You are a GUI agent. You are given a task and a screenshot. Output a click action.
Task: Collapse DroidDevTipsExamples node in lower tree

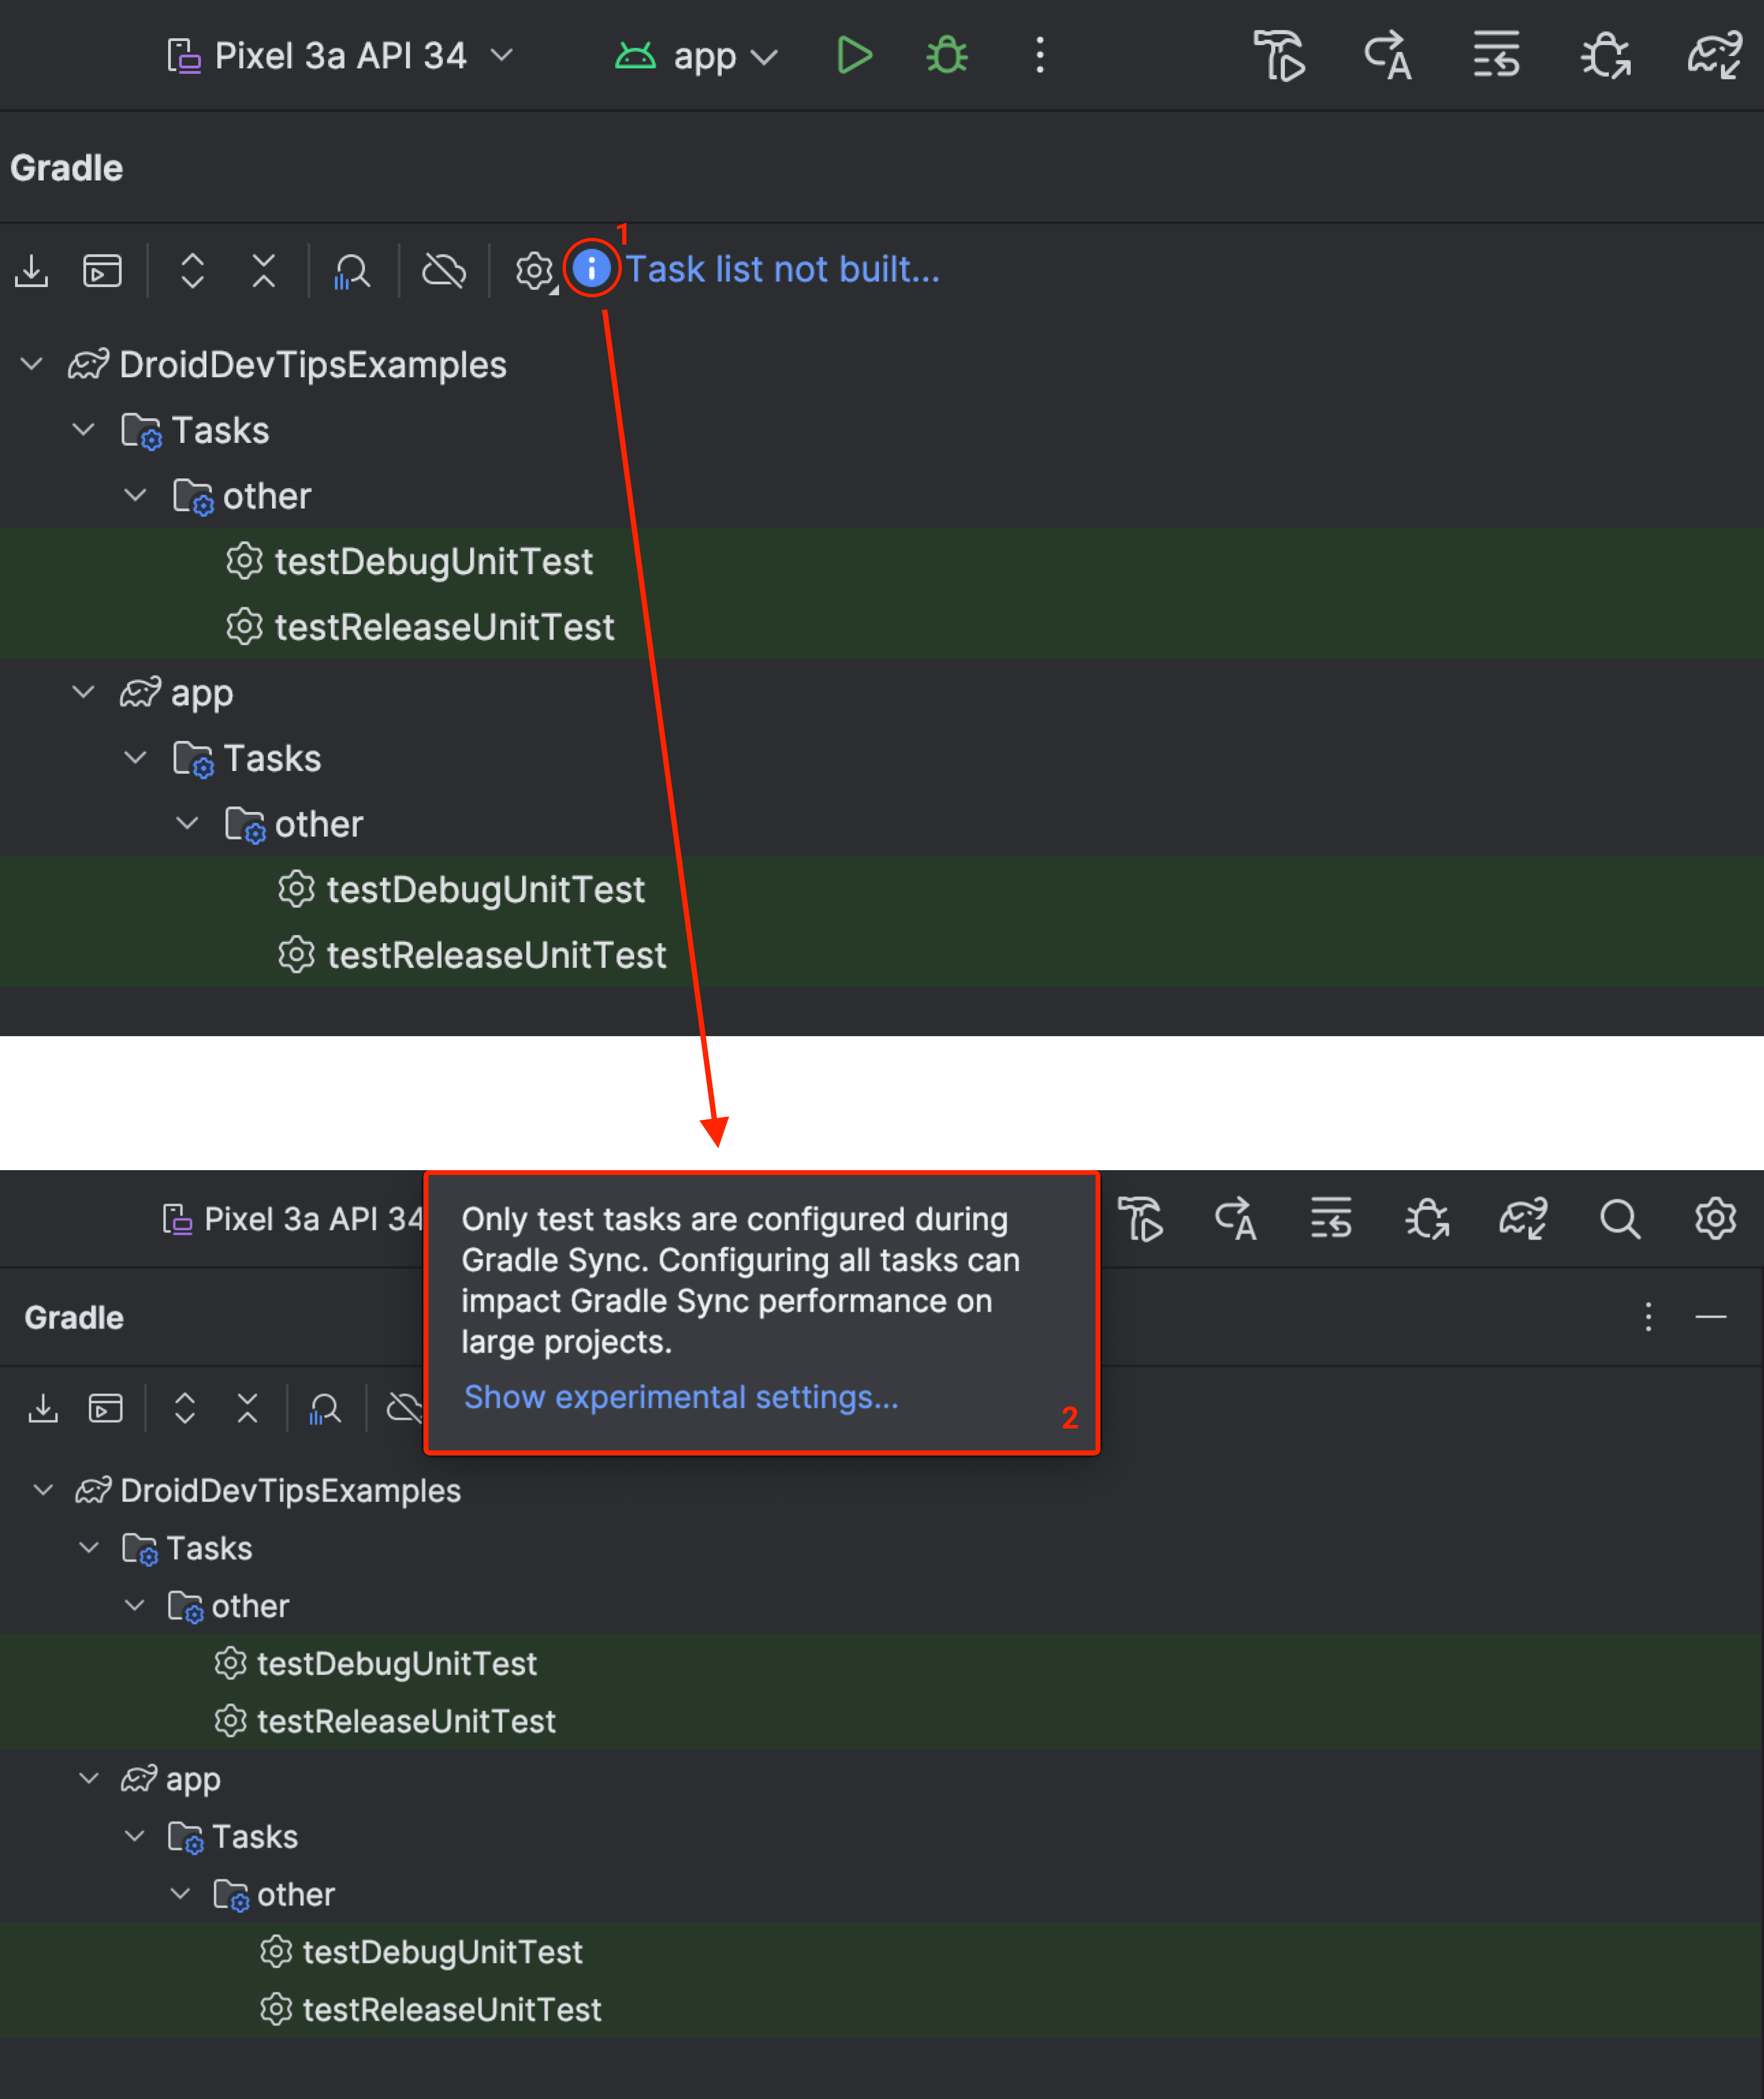[x=43, y=1490]
